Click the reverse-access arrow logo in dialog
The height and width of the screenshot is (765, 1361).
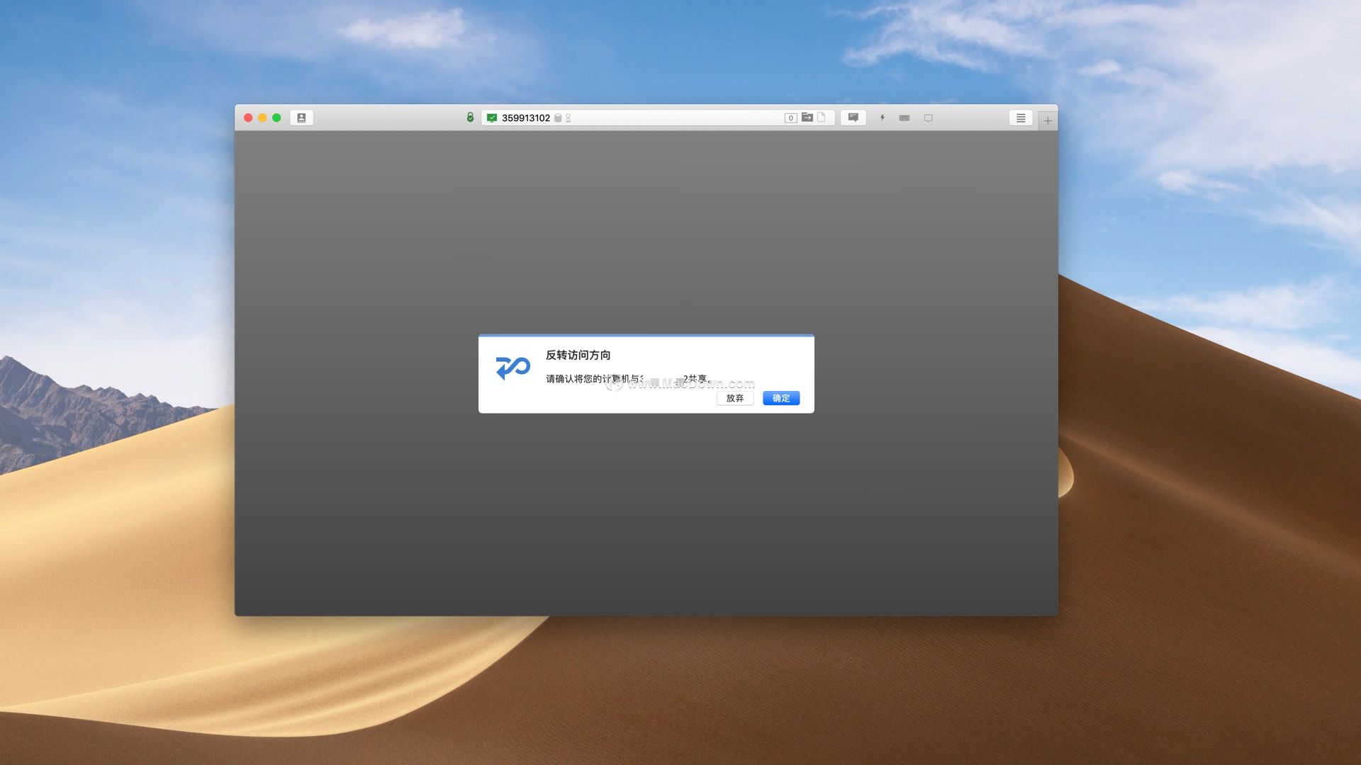pyautogui.click(x=513, y=368)
